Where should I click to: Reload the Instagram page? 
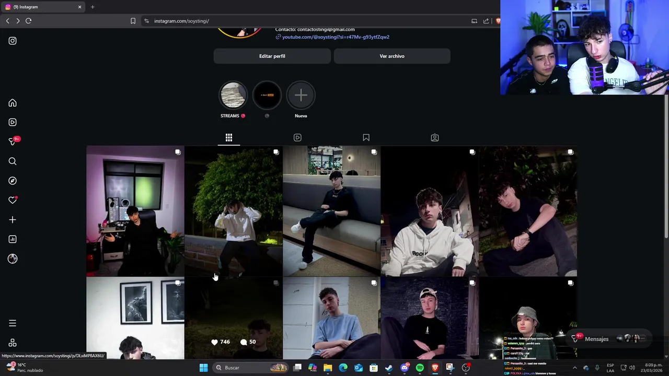coord(29,21)
